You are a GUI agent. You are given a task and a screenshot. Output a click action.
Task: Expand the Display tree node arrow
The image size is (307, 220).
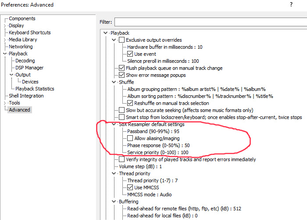click(5, 25)
